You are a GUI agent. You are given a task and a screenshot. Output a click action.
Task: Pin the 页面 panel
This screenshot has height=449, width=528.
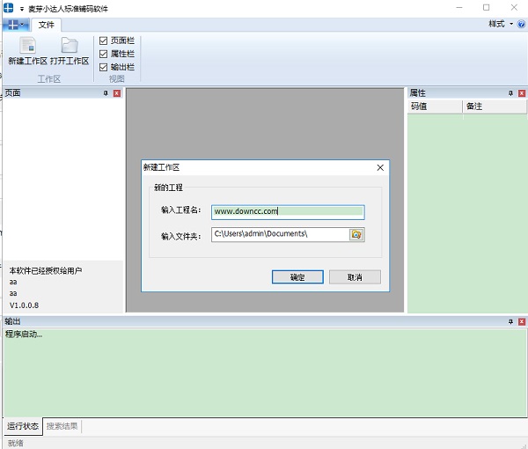106,93
